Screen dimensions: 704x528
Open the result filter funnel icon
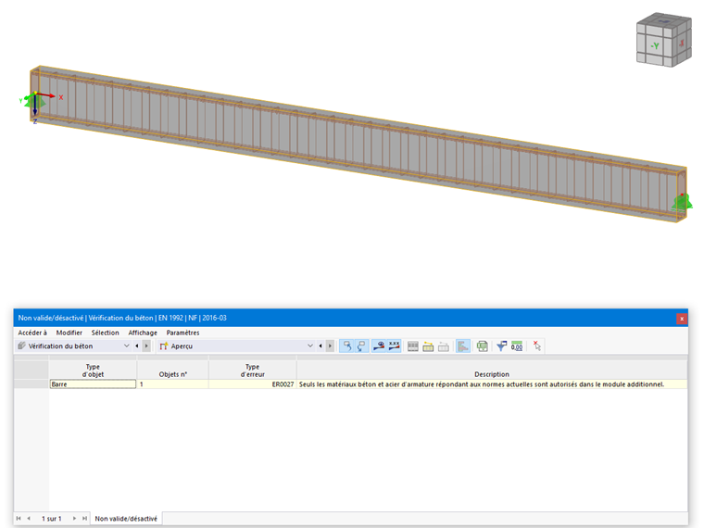click(501, 346)
